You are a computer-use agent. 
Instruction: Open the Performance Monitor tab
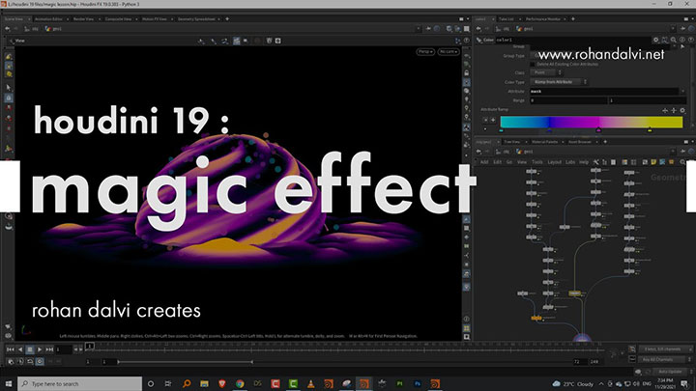[x=543, y=19]
